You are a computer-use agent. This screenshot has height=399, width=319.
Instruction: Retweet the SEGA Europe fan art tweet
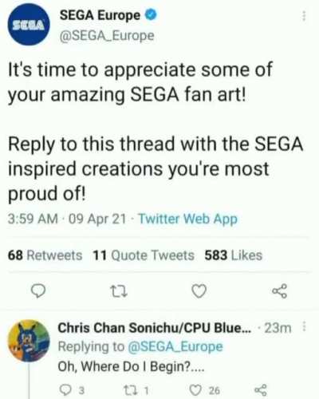tap(119, 291)
